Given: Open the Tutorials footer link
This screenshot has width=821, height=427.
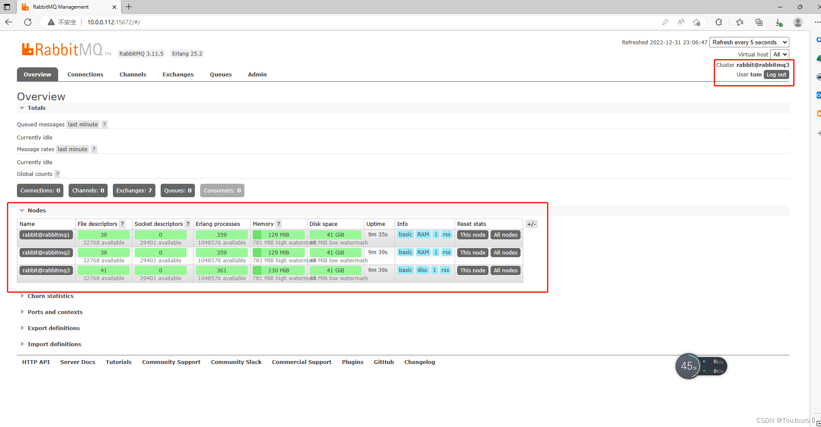Looking at the screenshot, I should point(119,362).
